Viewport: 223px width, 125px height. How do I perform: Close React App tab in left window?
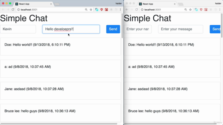point(51,4)
